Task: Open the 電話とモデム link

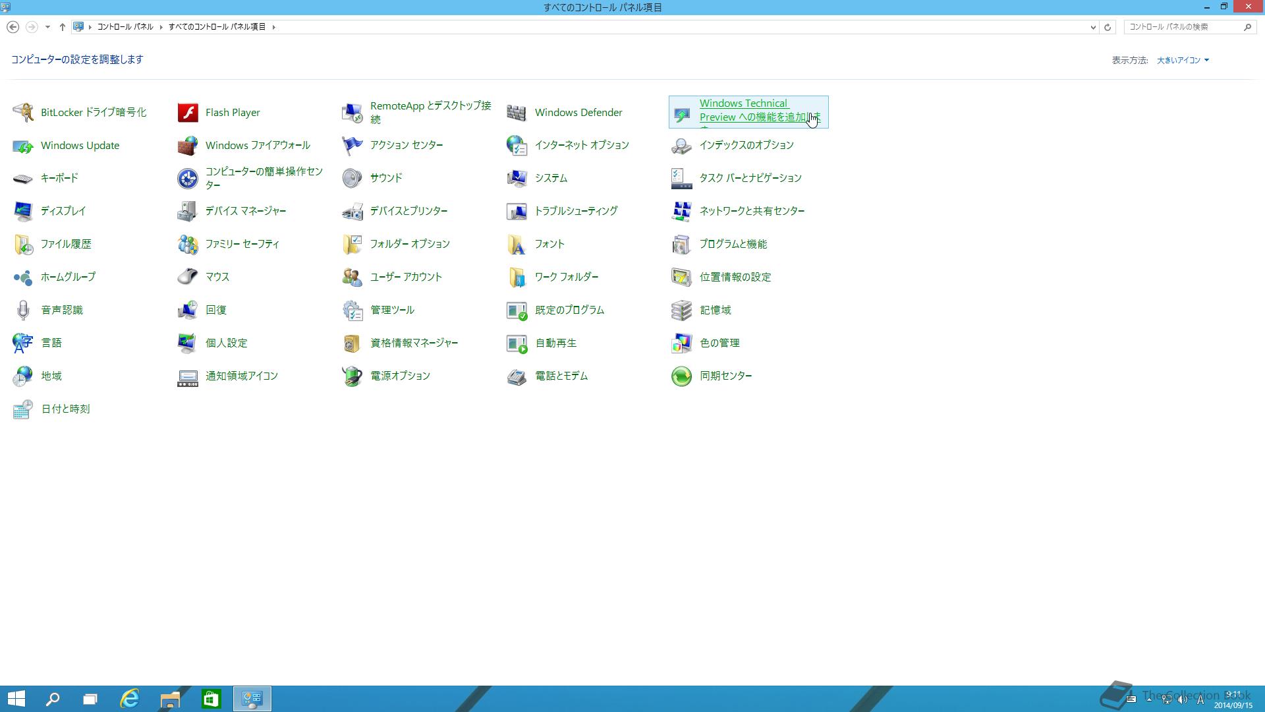Action: [x=561, y=376]
